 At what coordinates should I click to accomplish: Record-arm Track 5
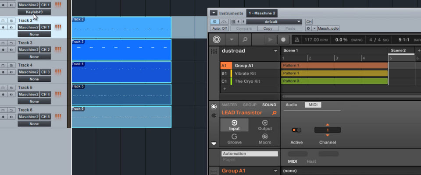[3, 94]
